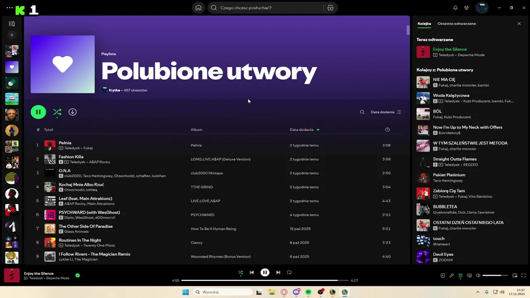Image resolution: width=530 pixels, height=298 pixels.
Task: Play BUBBLETEA from the queue
Action: click(469, 209)
